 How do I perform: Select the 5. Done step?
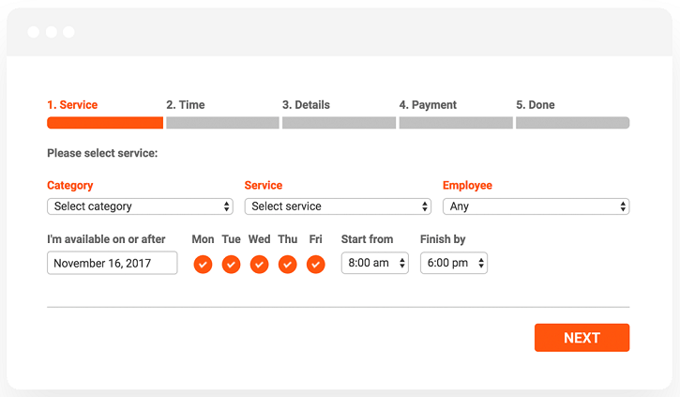coord(536,105)
